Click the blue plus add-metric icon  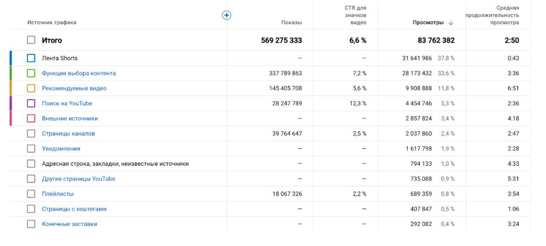(x=227, y=15)
